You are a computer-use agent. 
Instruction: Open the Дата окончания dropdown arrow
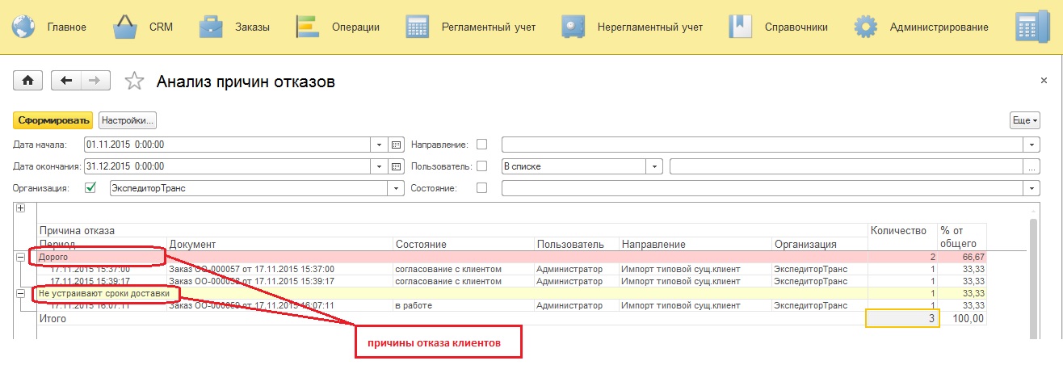point(380,166)
